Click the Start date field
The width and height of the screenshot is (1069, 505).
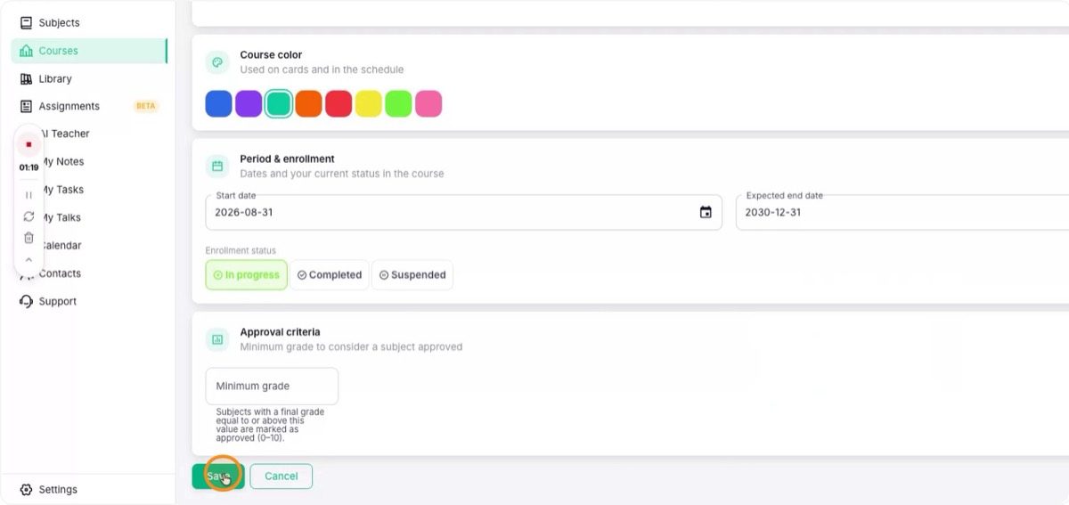coord(463,213)
